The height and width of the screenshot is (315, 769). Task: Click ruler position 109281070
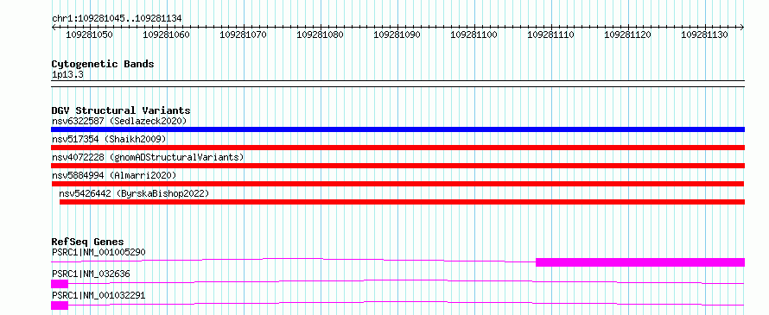pyautogui.click(x=244, y=35)
